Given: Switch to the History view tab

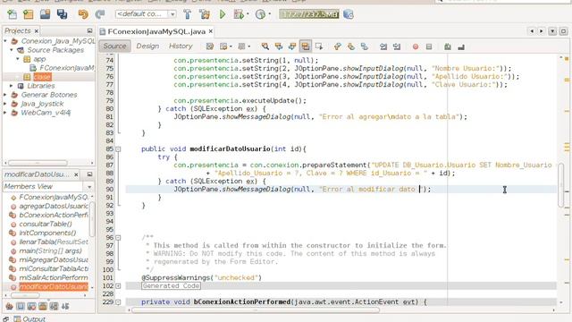Looking at the screenshot, I should [181, 46].
